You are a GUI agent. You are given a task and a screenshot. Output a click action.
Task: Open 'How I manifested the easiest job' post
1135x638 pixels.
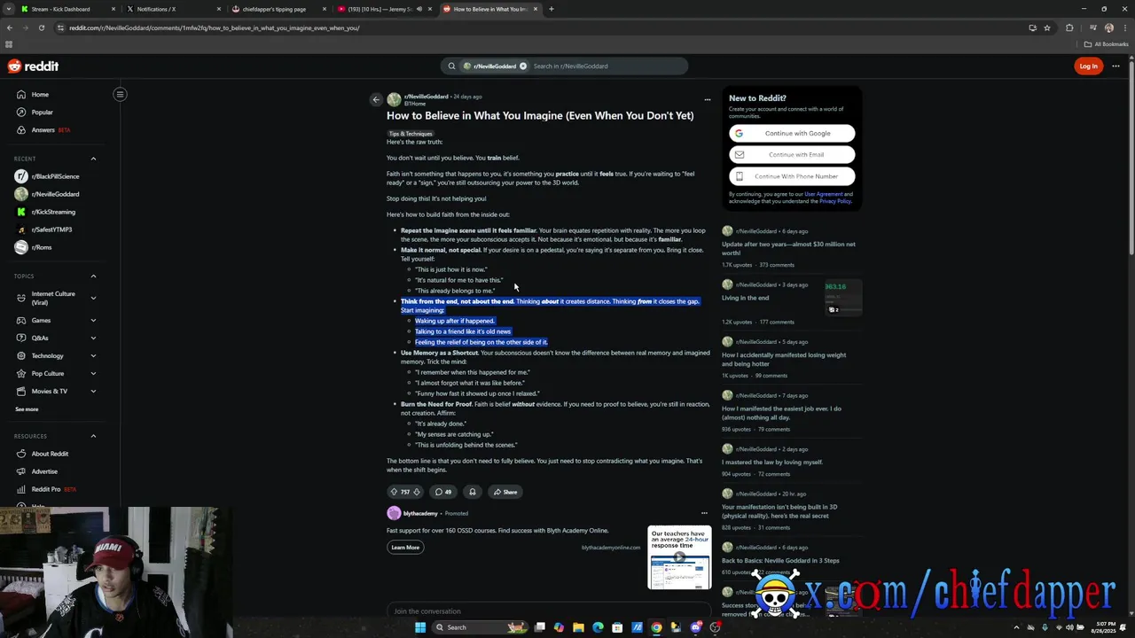tap(781, 413)
